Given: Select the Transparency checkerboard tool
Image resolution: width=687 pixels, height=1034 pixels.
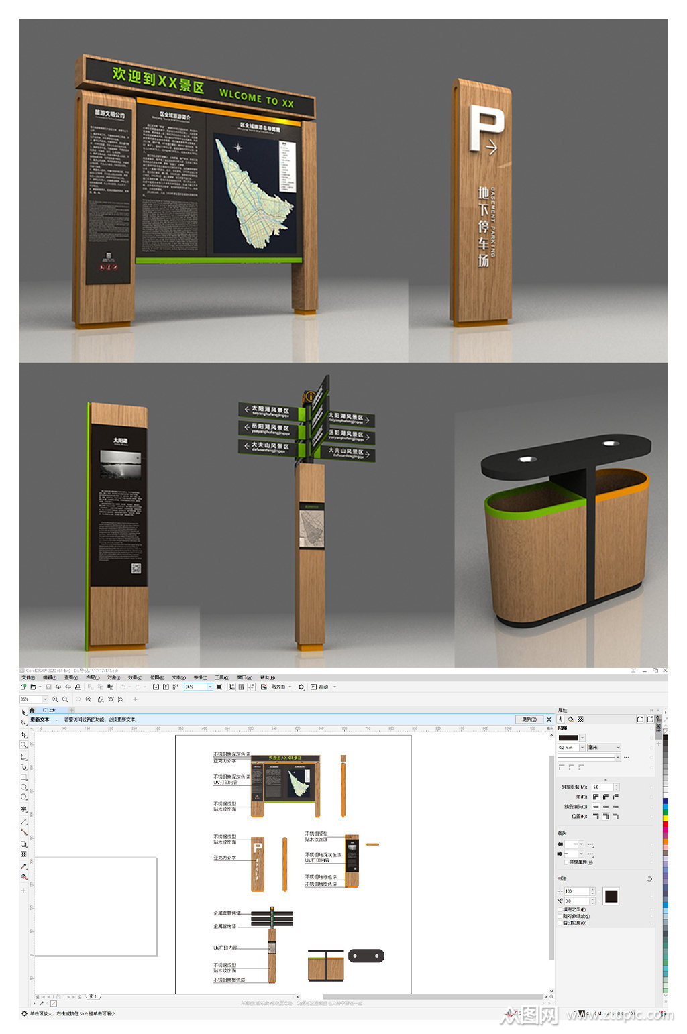Looking at the screenshot, I should pos(23,854).
